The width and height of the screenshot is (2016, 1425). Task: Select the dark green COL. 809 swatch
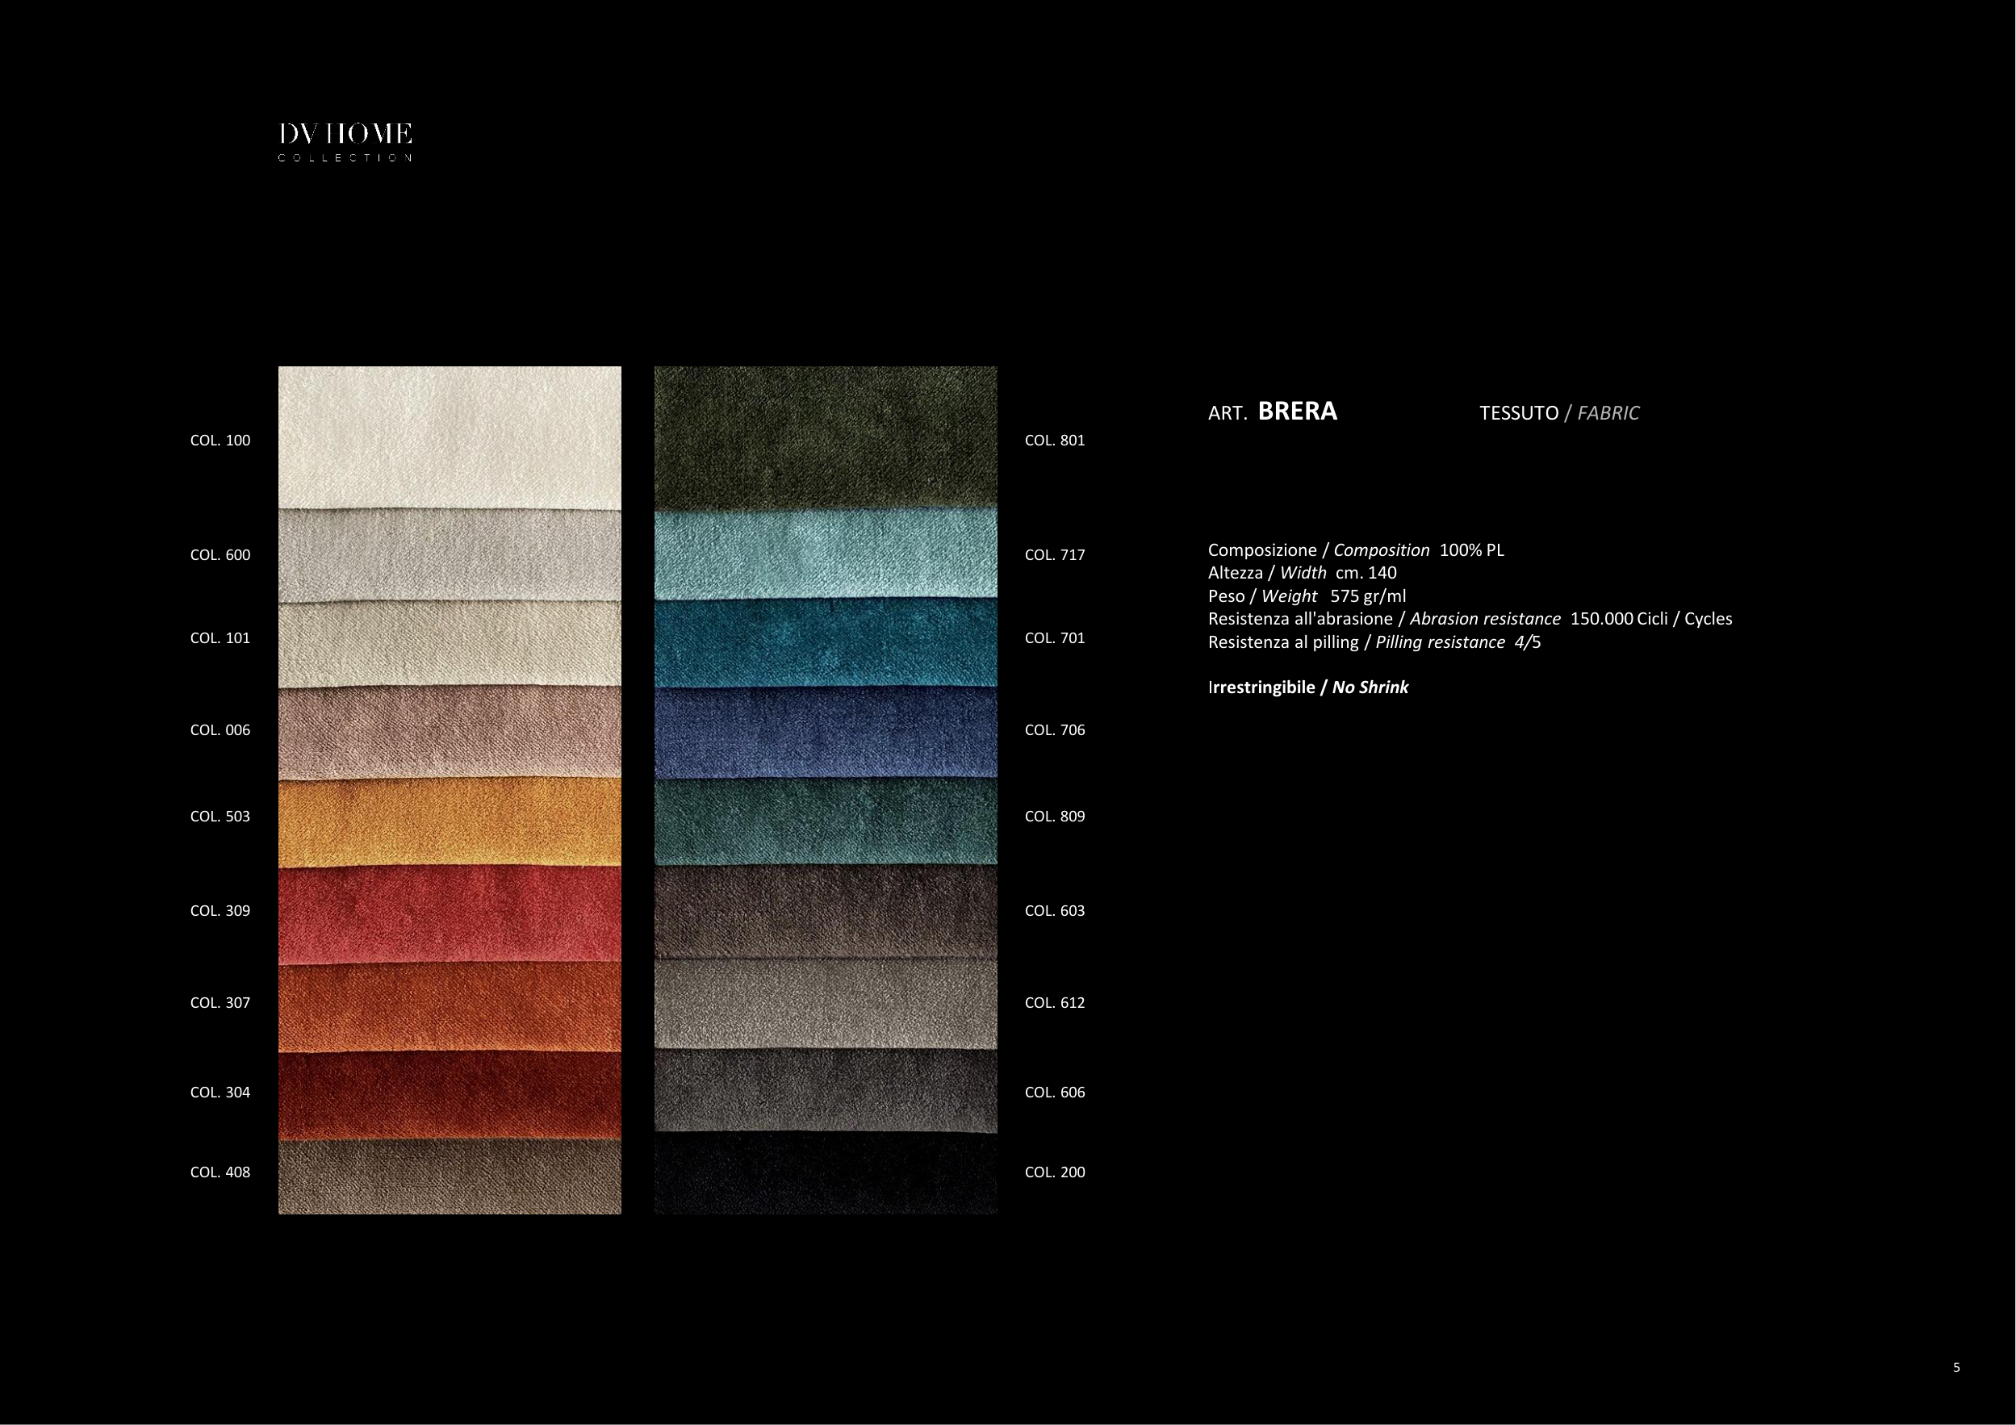pos(826,821)
